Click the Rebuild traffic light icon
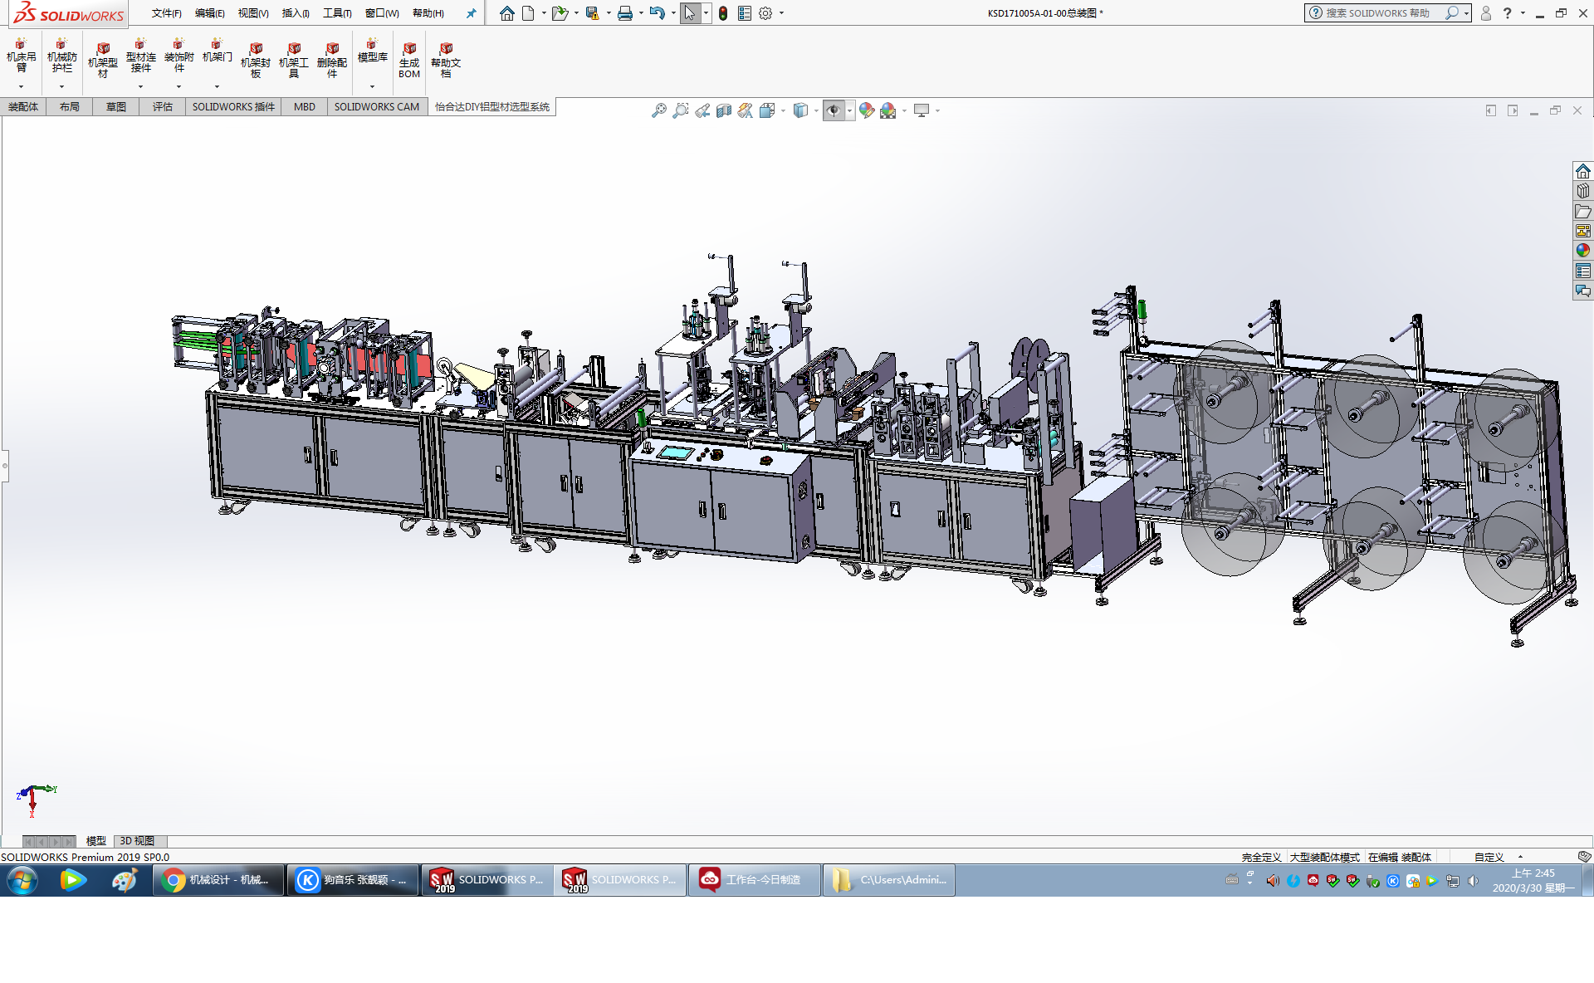 pyautogui.click(x=723, y=13)
